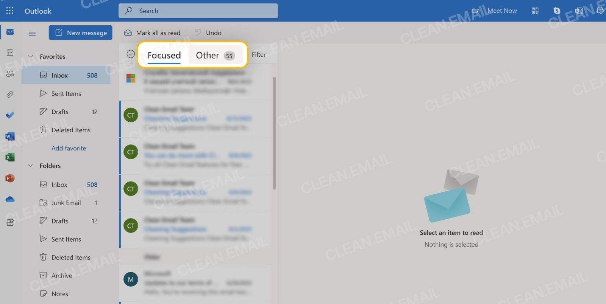Toggle the select all messages circle
606x304 pixels.
pyautogui.click(x=131, y=54)
